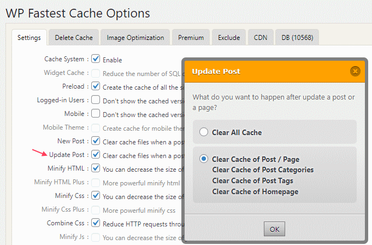The image size is (372, 245).
Task: Uncheck the Combine Css checkbox
Action: click(96, 223)
